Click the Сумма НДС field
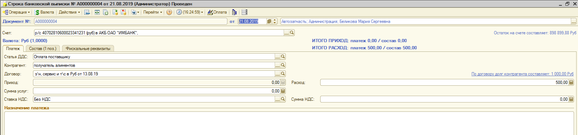The image size is (578, 135). 444,99
